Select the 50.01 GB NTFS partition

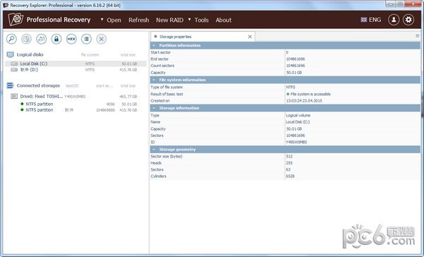click(x=76, y=104)
